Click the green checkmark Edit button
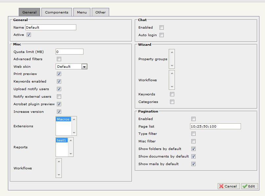This screenshot has width=265, height=196. point(249,186)
